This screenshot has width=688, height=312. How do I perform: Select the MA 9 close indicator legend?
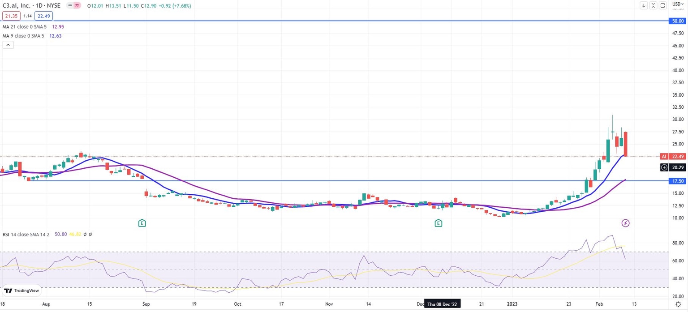point(22,36)
